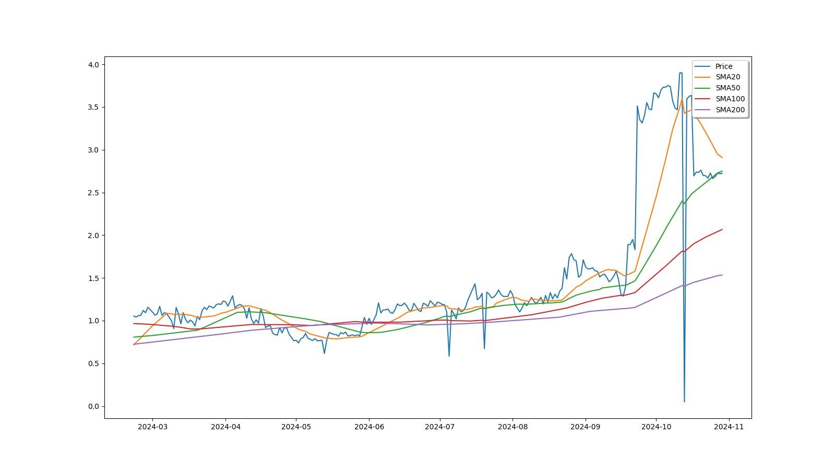Click the 2.5 y-axis label
The image size is (835, 470).
click(x=93, y=193)
